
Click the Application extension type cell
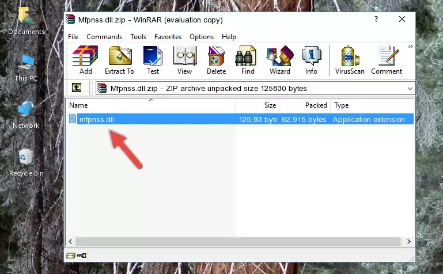click(x=369, y=119)
